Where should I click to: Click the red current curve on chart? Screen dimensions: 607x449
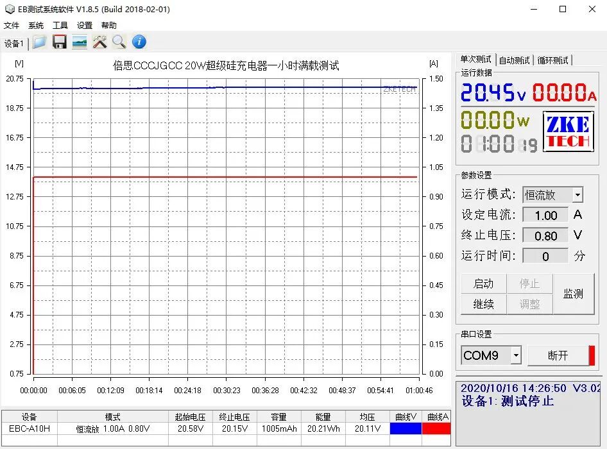point(225,177)
